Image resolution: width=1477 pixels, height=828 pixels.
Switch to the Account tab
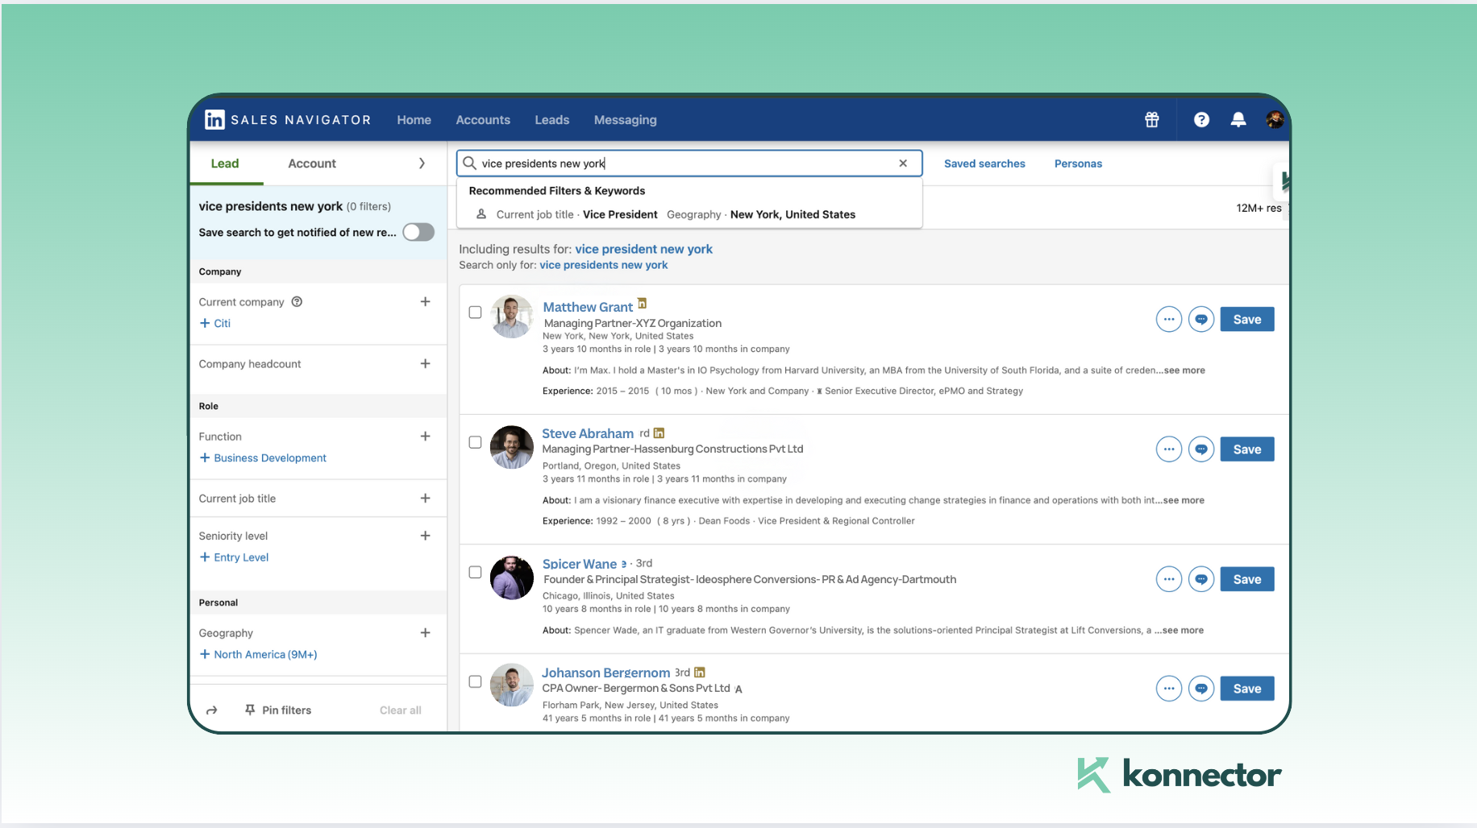pos(312,164)
